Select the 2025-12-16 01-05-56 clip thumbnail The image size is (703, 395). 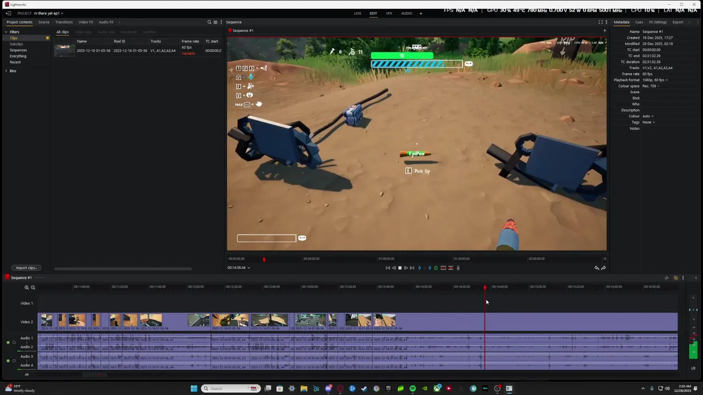click(x=64, y=50)
